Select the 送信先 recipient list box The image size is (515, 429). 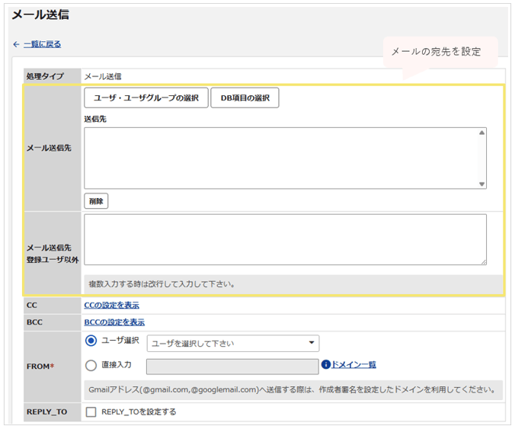[285, 158]
